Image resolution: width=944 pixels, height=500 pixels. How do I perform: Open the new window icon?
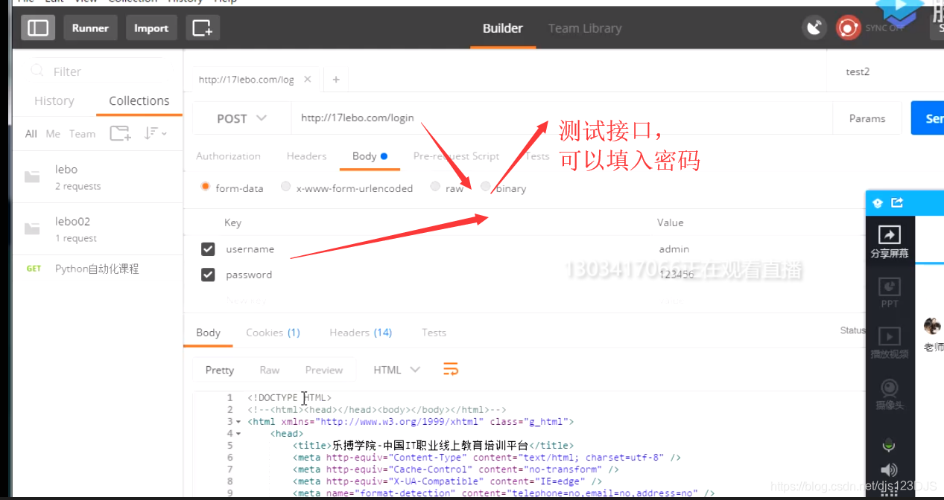(202, 28)
